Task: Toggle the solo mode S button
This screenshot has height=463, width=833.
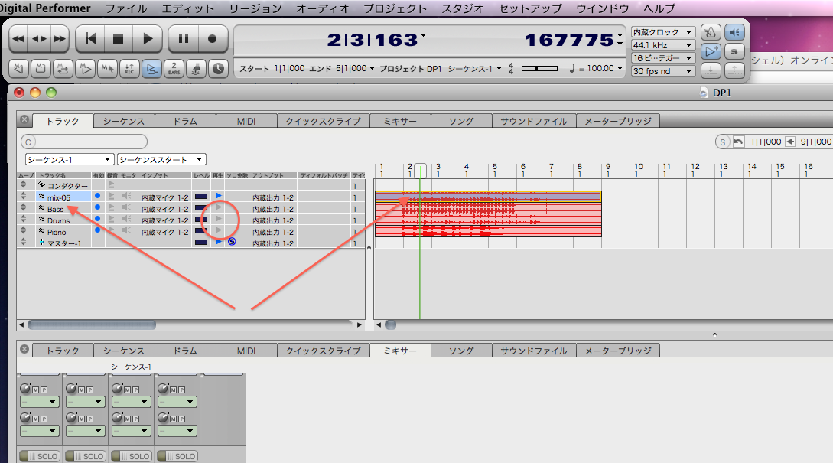Action: [734, 51]
